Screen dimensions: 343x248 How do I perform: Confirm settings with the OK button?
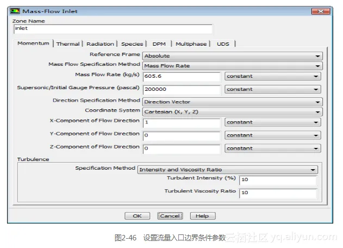(137, 216)
